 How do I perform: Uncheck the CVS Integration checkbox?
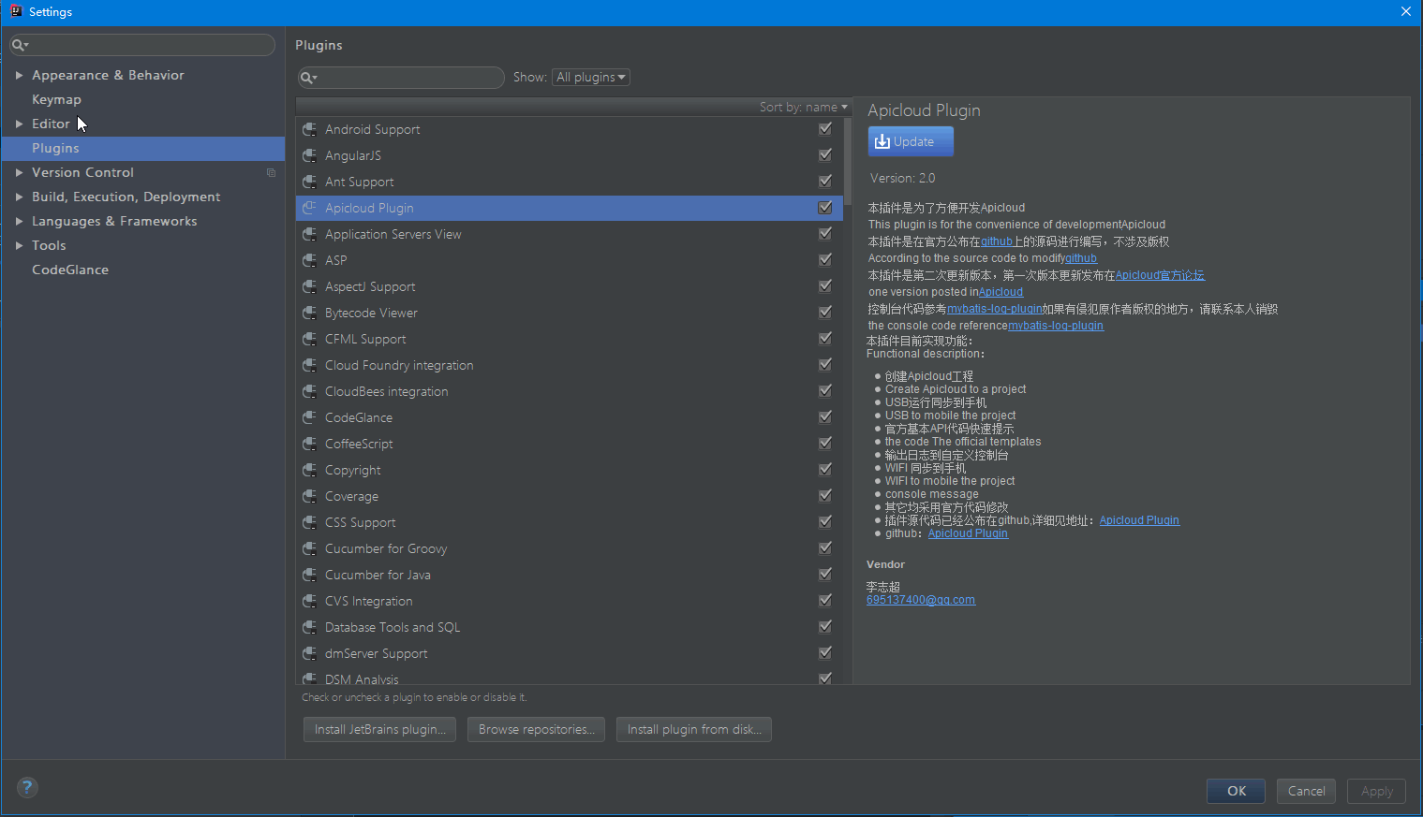click(x=825, y=601)
